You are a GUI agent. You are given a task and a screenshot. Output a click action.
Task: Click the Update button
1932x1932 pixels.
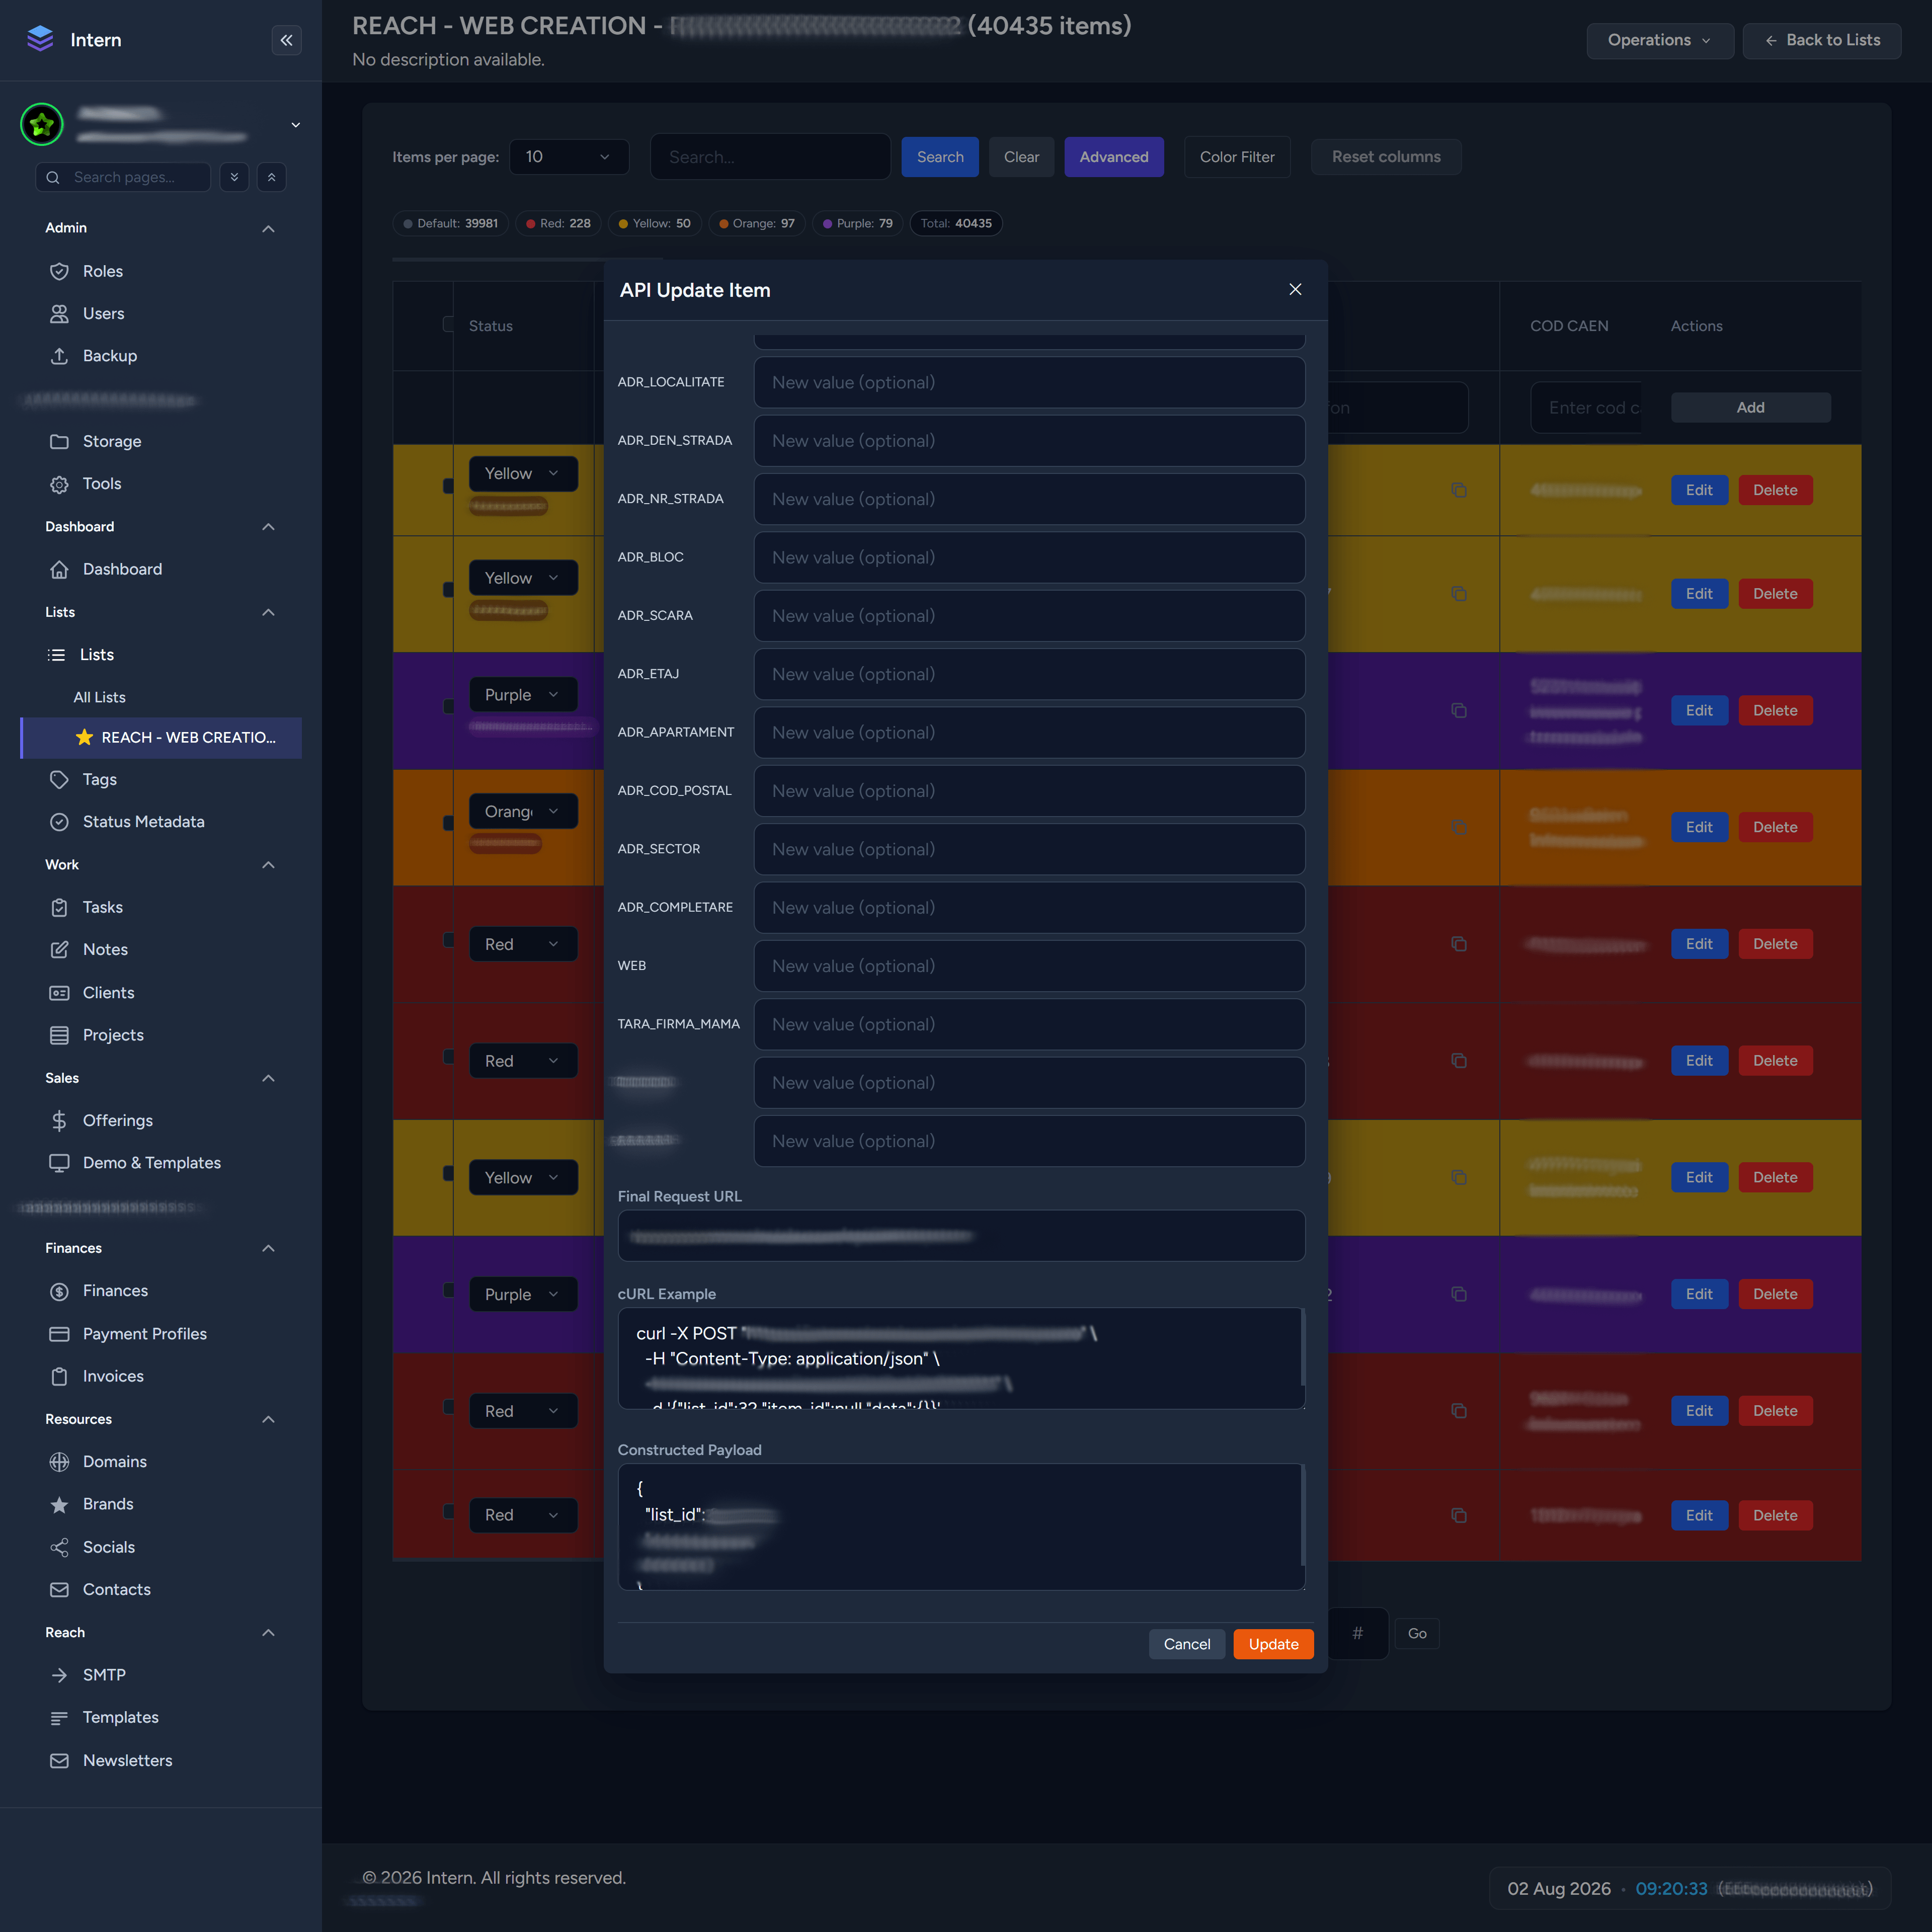tap(1273, 1644)
